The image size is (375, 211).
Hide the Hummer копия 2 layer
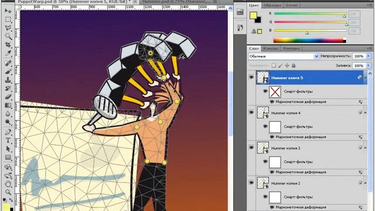coord(251,182)
